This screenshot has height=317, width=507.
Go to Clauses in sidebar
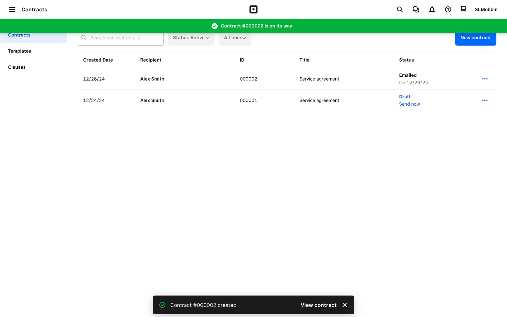(17, 67)
